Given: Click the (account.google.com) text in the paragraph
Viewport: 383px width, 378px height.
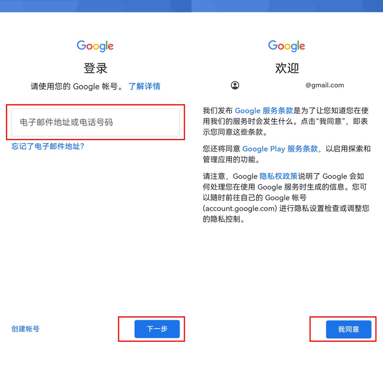Looking at the screenshot, I should click(x=240, y=208).
